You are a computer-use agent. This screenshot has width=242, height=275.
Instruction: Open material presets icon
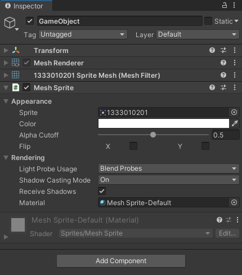tap(228, 220)
